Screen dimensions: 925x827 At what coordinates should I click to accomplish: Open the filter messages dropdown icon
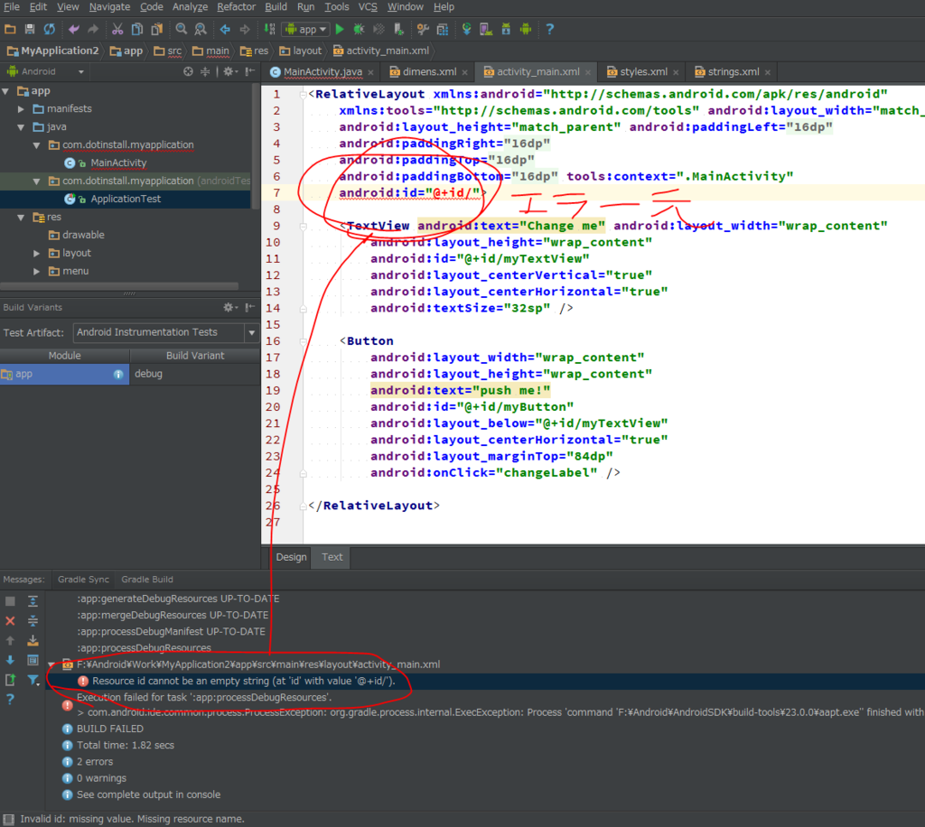[33, 680]
